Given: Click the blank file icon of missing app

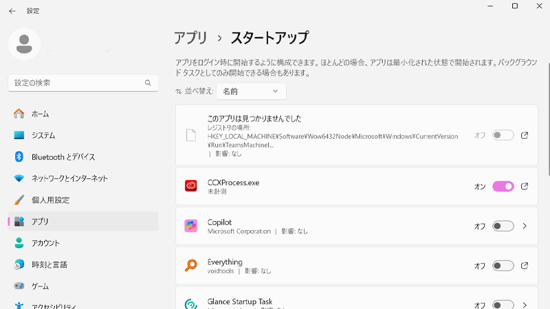Looking at the screenshot, I should tap(191, 135).
